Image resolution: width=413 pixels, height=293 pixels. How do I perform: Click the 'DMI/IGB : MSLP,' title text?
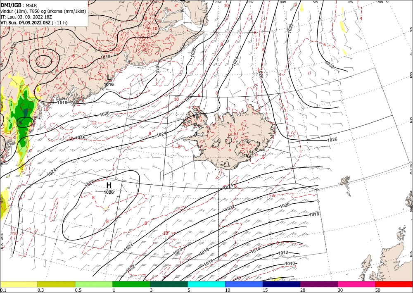coord(18,5)
